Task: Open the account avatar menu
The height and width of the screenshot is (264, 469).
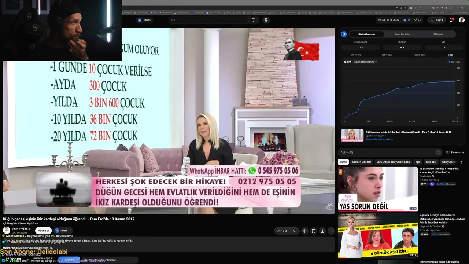Action: (462, 20)
